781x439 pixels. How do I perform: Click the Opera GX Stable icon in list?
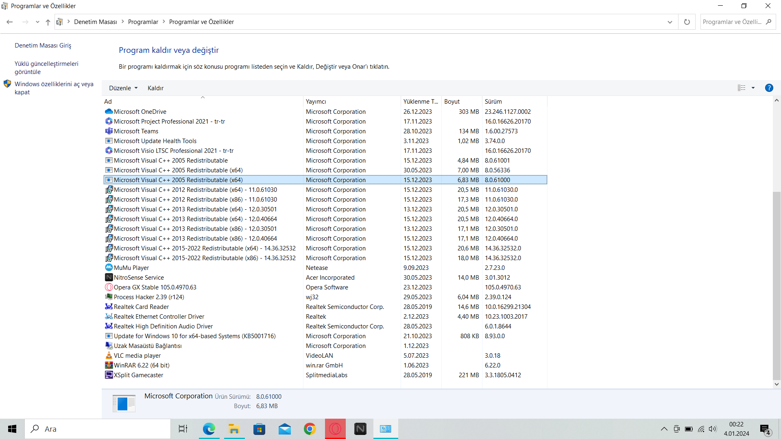109,287
